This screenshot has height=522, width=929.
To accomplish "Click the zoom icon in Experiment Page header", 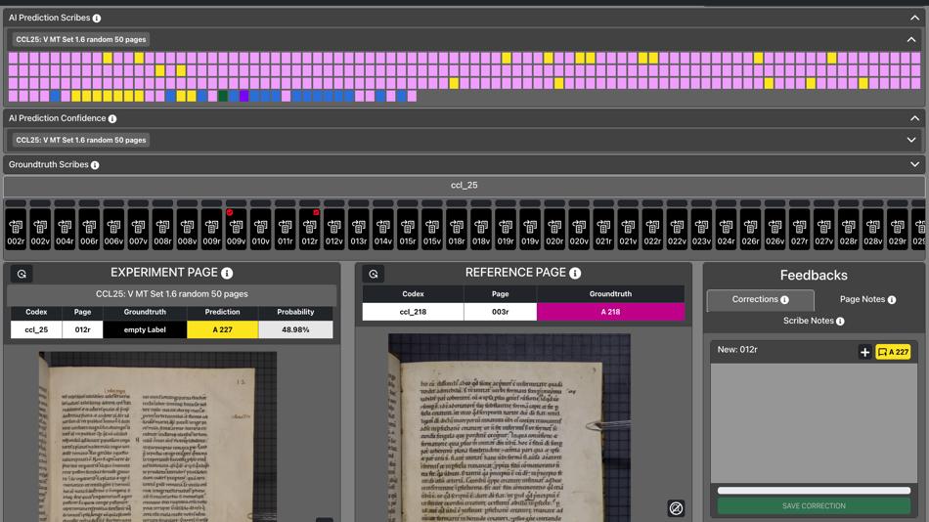I will coord(22,274).
